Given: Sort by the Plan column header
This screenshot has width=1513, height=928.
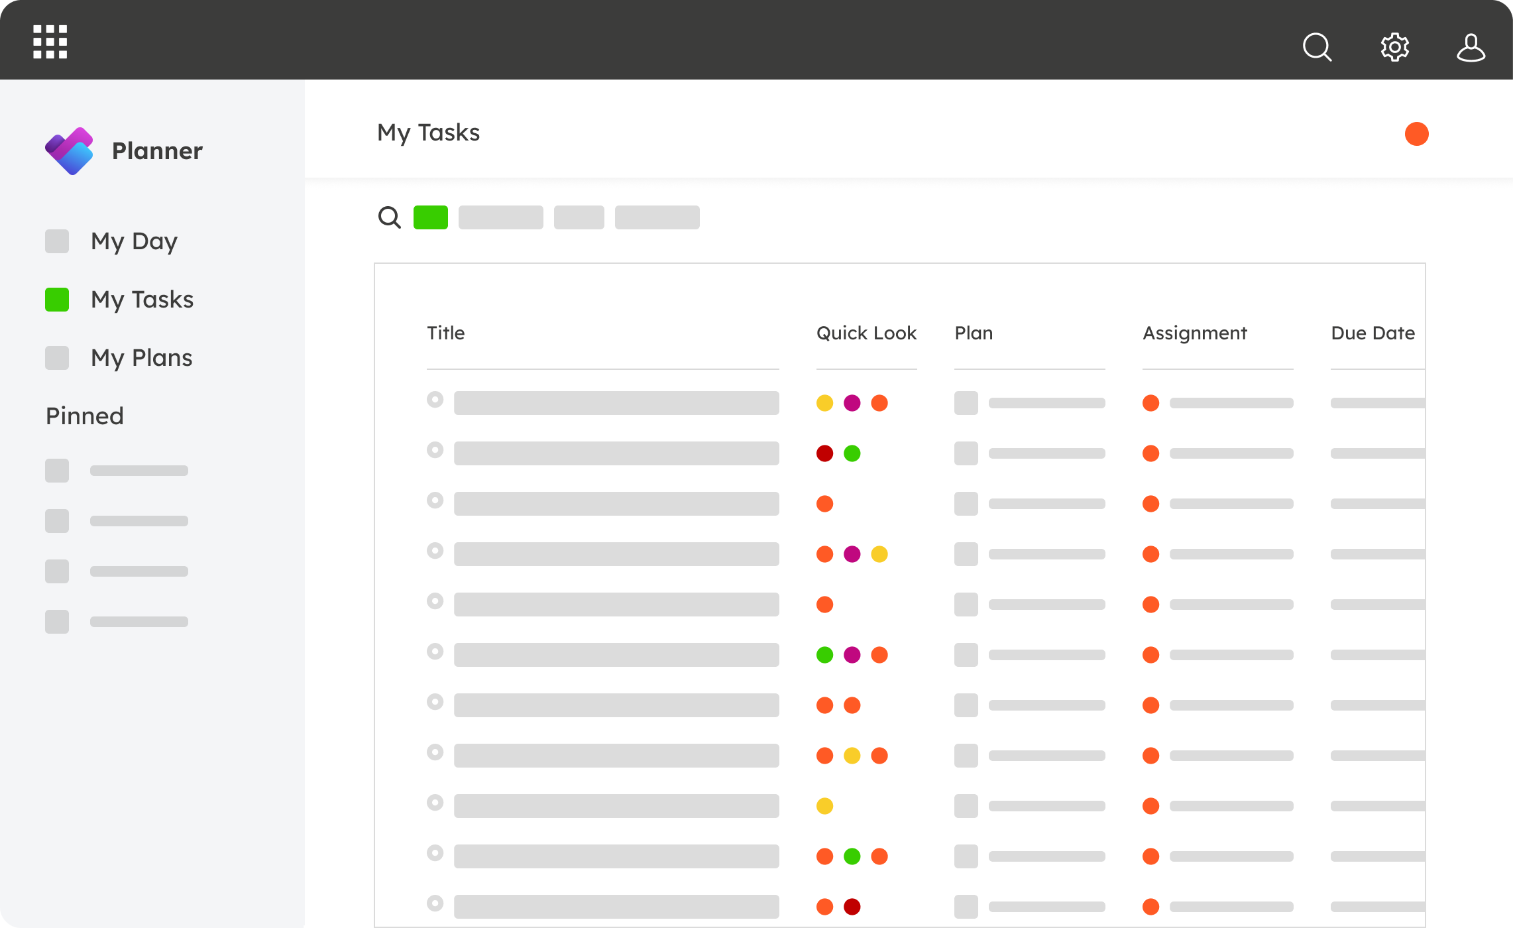Looking at the screenshot, I should pos(974,333).
